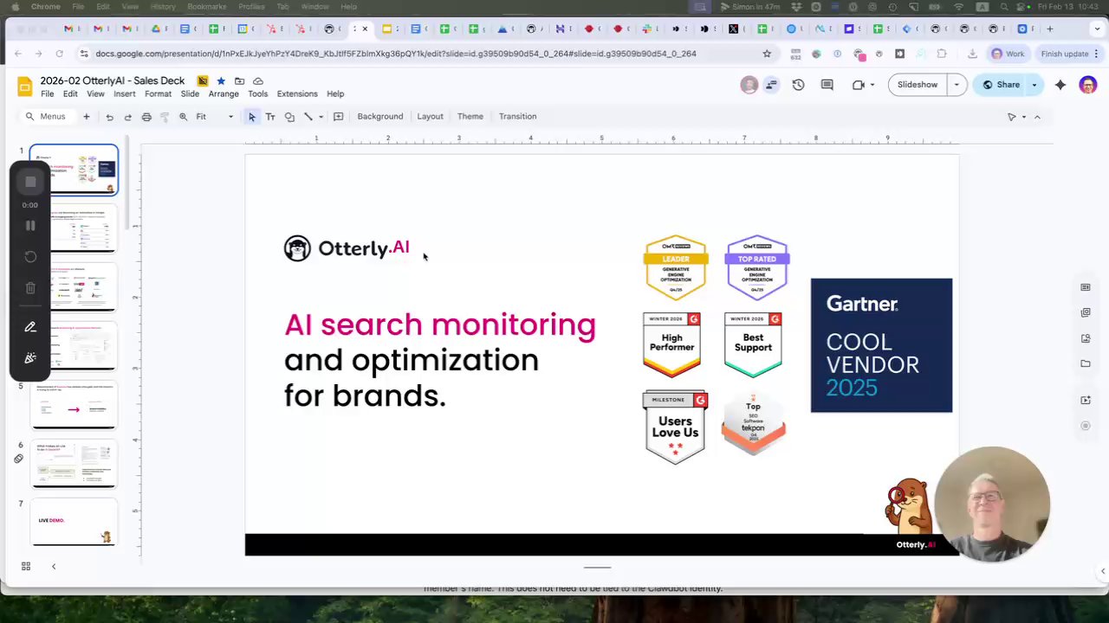Open the Move to folder icon
Viewport: 1109px width, 623px height.
coord(239,80)
